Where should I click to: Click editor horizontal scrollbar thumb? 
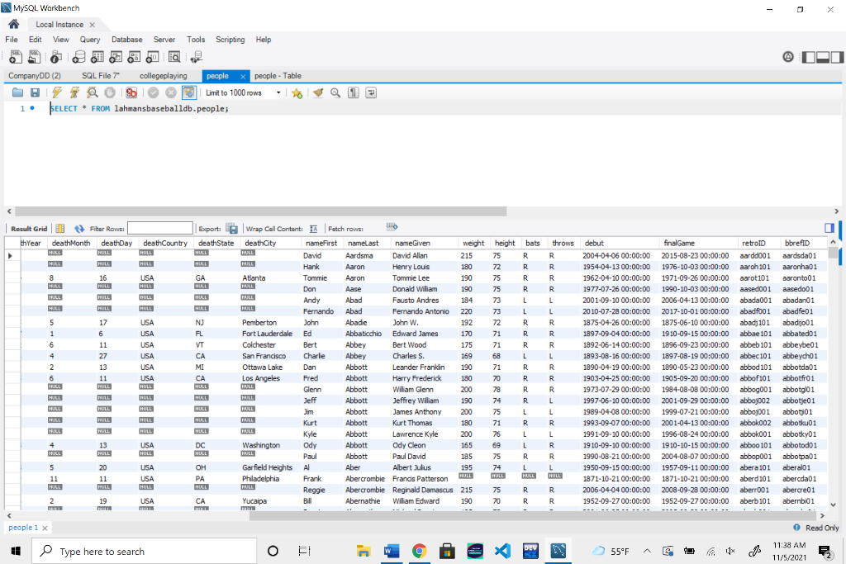[x=260, y=211]
